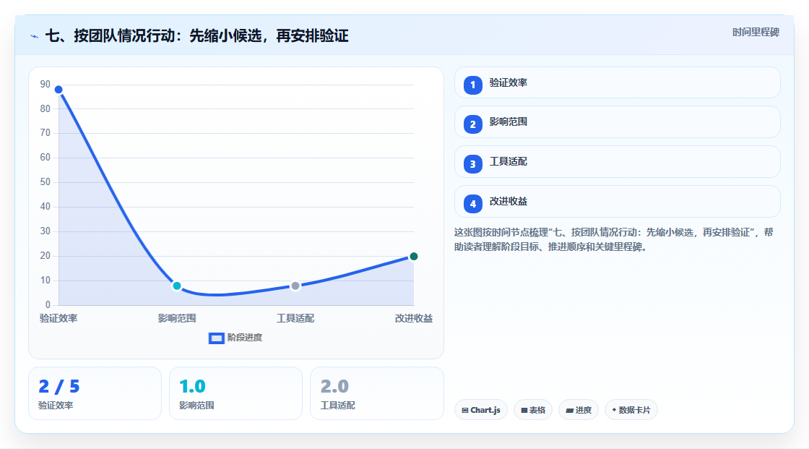Viewport: 809px width, 449px height.
Task: Toggle the 阶段进度 legend color box
Action: (x=216, y=338)
